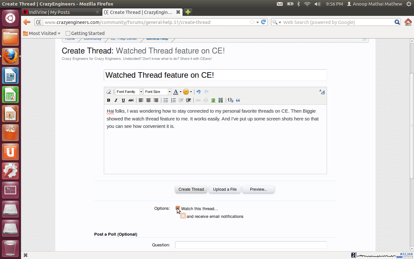Screen dimensions: 414x259
Task: Click the outdent icon
Action: click(x=181, y=100)
